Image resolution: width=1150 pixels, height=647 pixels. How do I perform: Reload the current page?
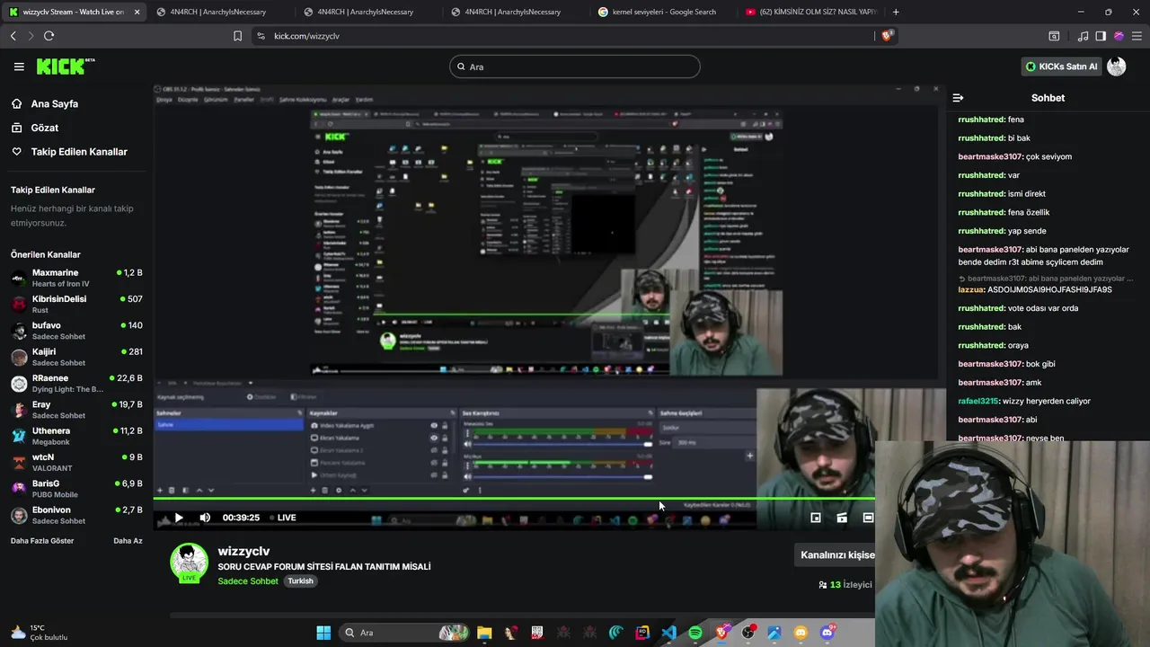(49, 36)
